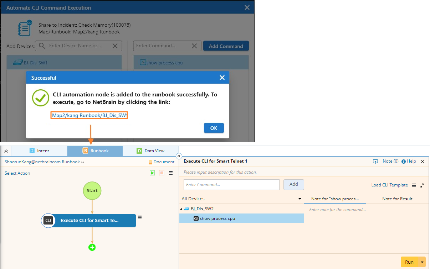Click the Start node

[92, 190]
